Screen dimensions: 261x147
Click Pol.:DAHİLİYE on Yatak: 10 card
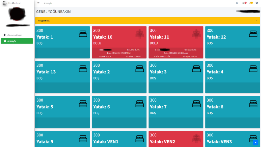click(133, 50)
